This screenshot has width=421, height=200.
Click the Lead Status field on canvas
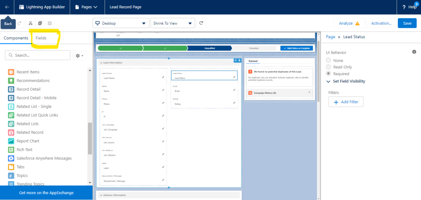click(204, 76)
